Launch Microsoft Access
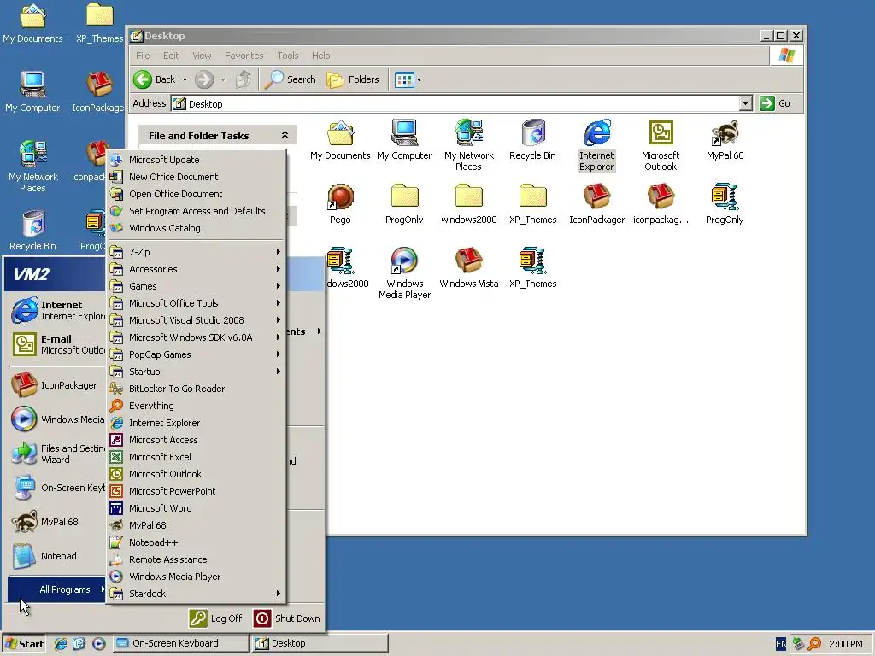875x656 pixels. [x=197, y=440]
